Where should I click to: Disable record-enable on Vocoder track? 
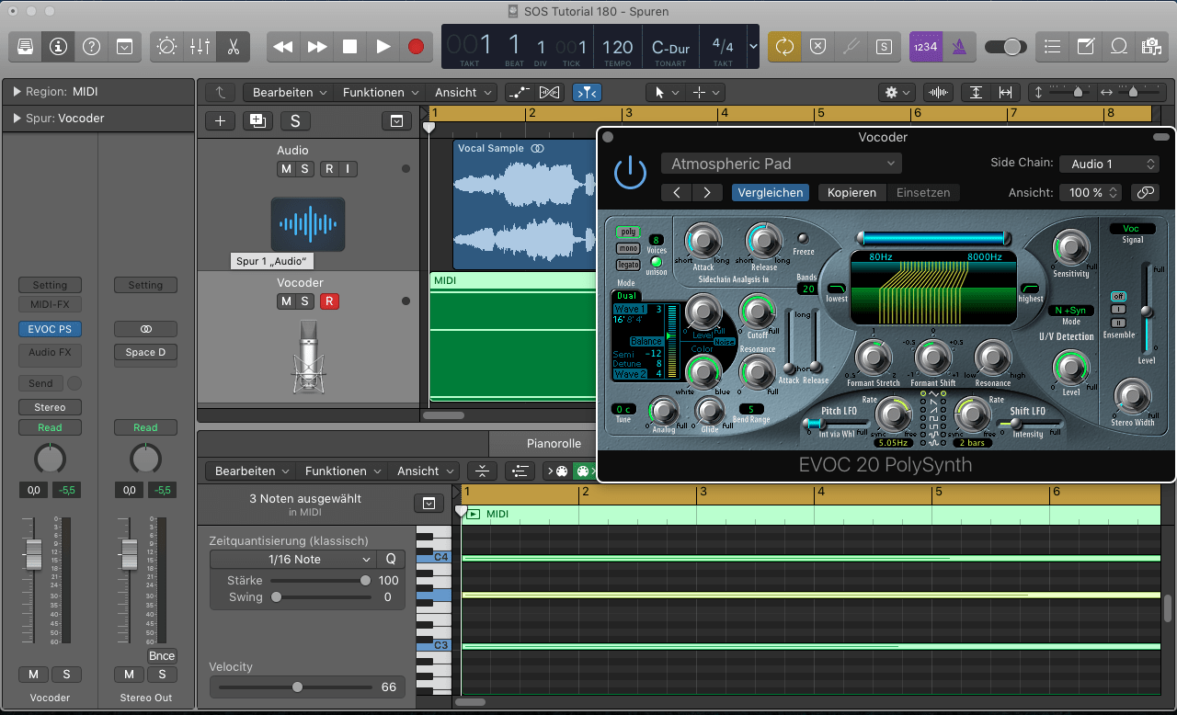329,301
